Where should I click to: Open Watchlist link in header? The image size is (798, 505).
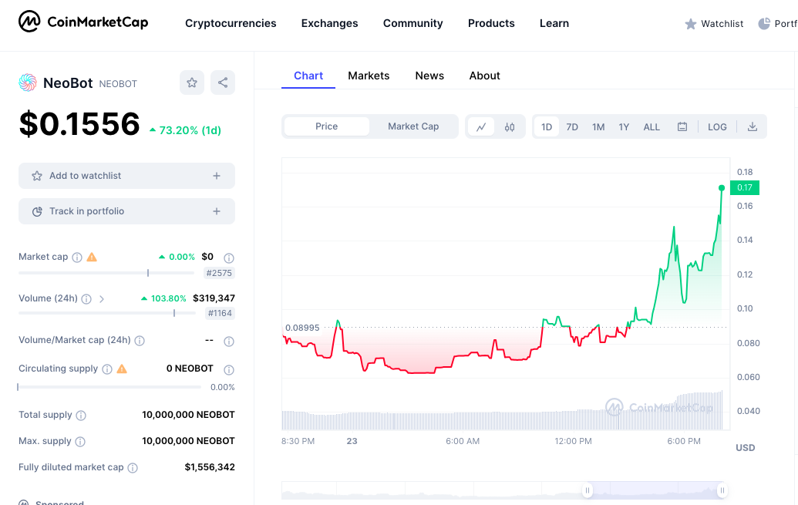click(714, 24)
